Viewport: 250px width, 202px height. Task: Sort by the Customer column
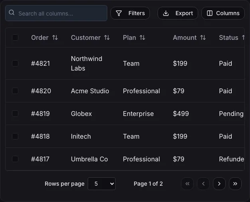click(90, 38)
